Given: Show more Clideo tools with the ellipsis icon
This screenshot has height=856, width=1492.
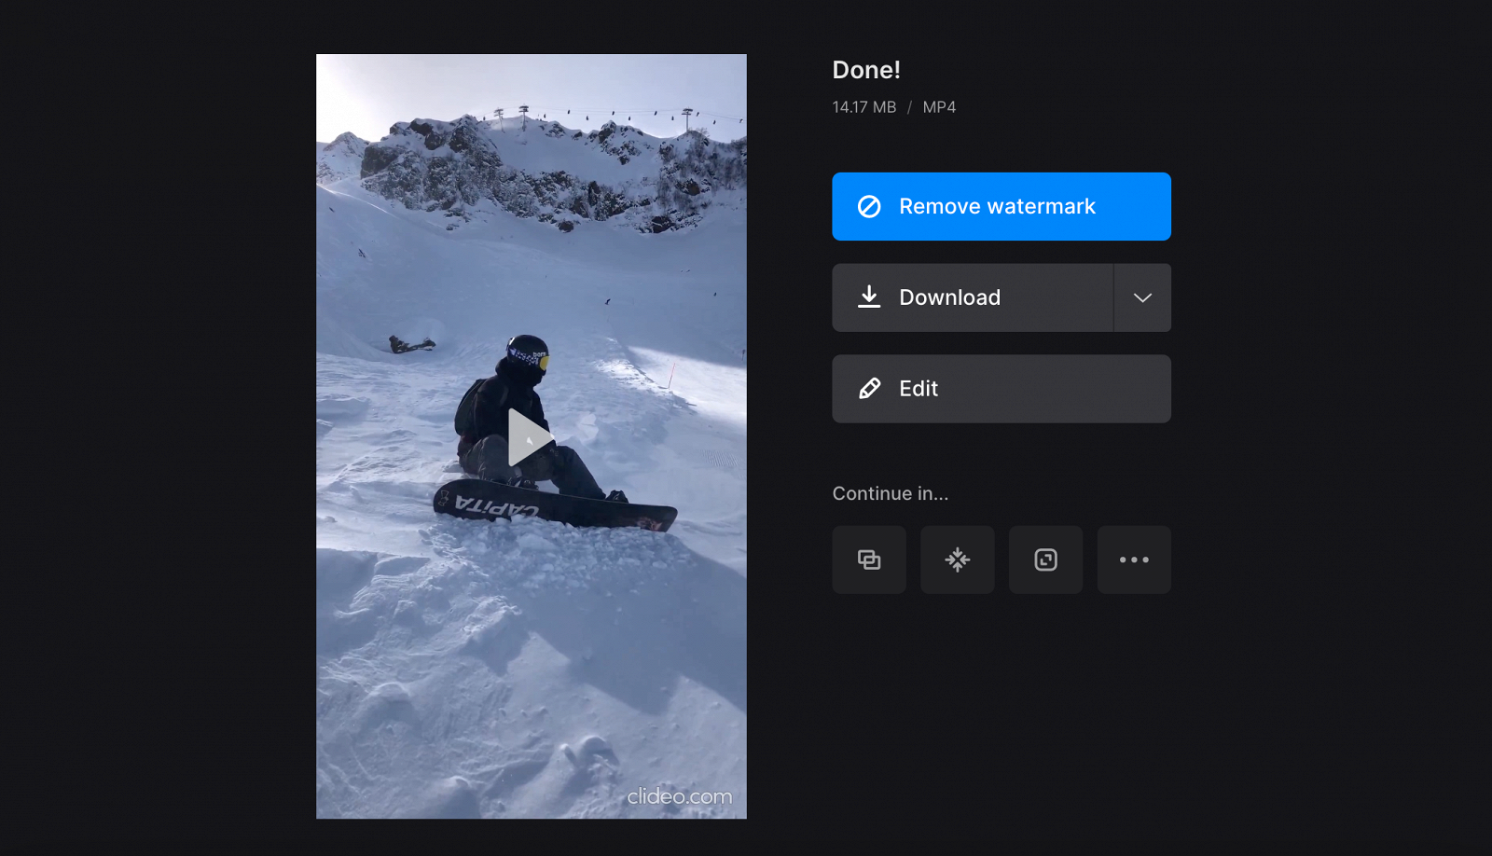Looking at the screenshot, I should 1133,559.
